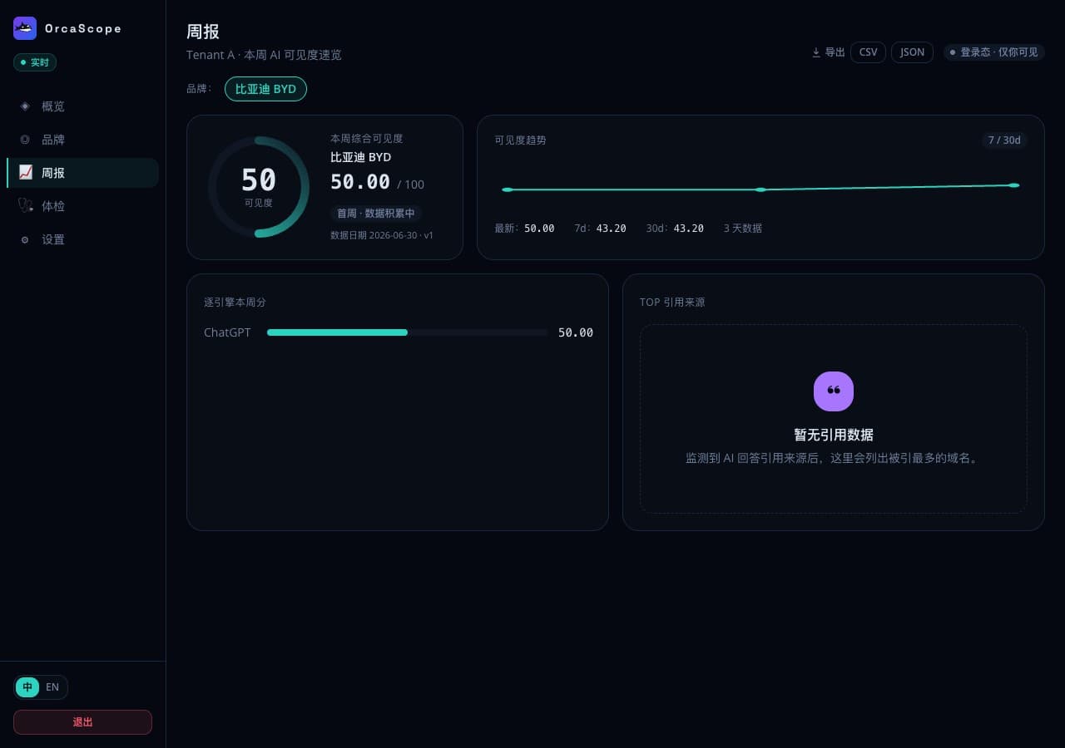1065x748 pixels.
Task: Click the settings gear icon in sidebar
Action: click(25, 239)
